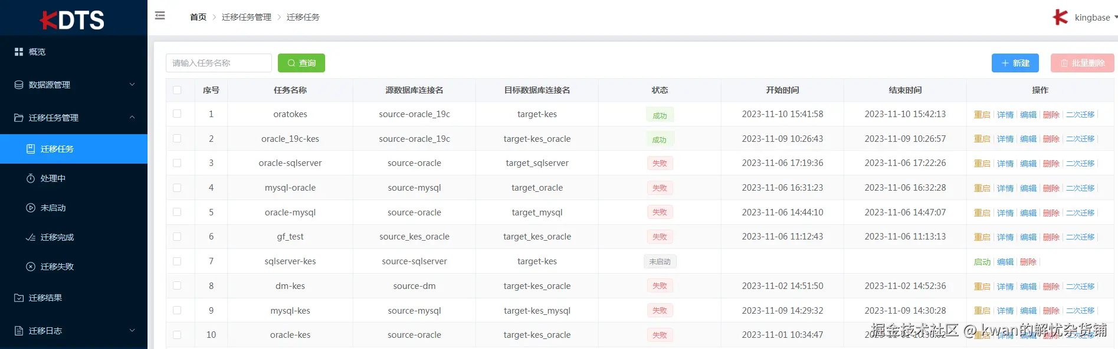Click the 迁移日志 document icon
This screenshot has width=1118, height=349.
[19, 331]
